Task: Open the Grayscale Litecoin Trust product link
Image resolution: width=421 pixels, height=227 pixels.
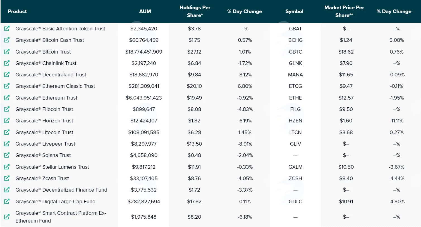Action: 44,132
